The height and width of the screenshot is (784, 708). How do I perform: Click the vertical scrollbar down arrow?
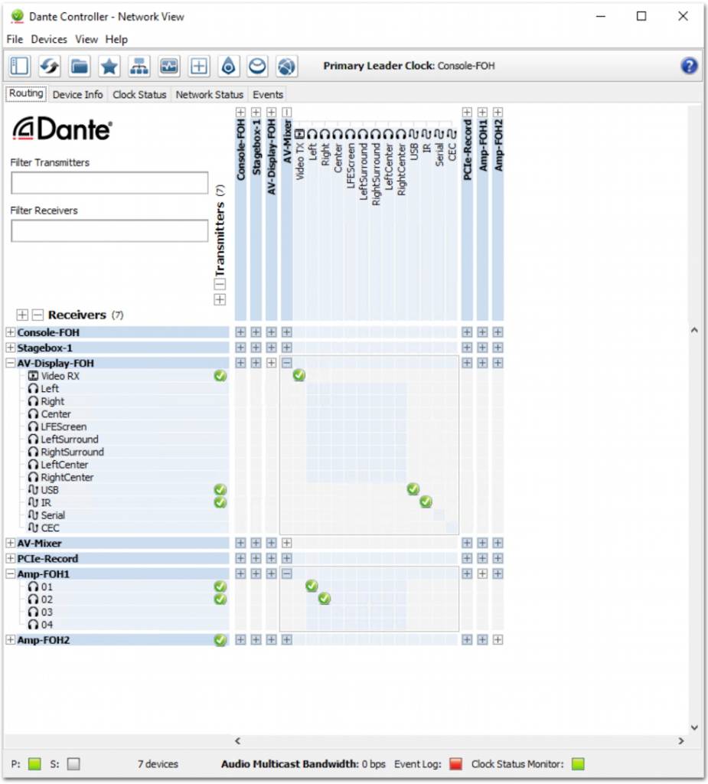click(x=694, y=727)
